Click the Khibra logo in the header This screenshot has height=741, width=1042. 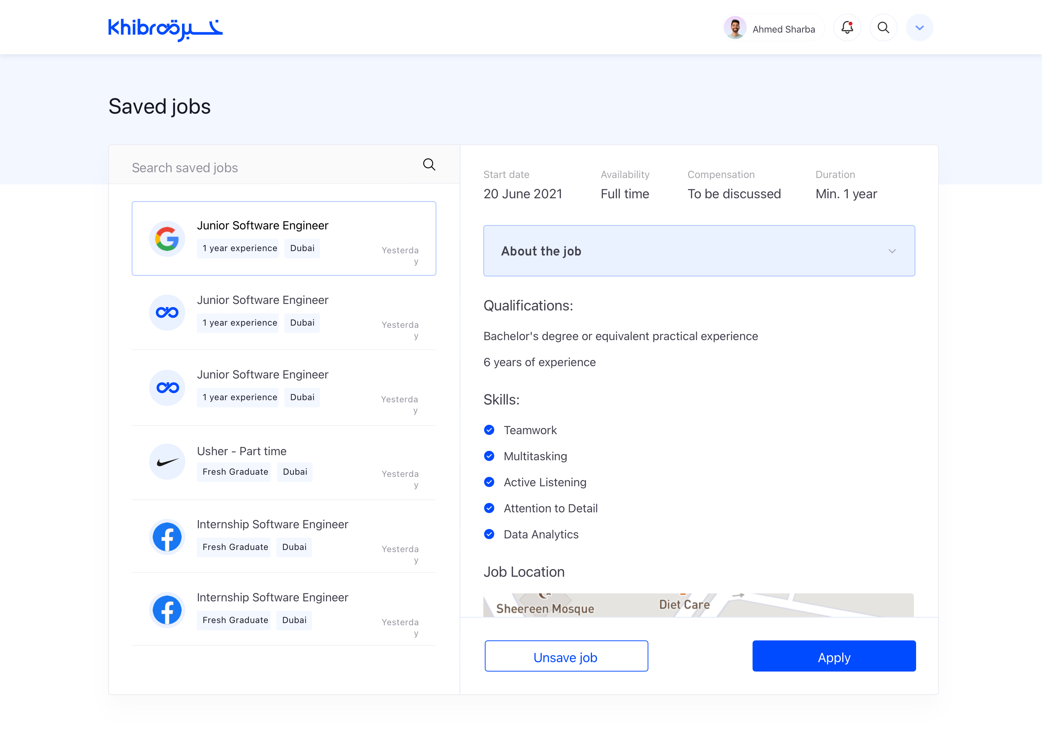pos(165,29)
